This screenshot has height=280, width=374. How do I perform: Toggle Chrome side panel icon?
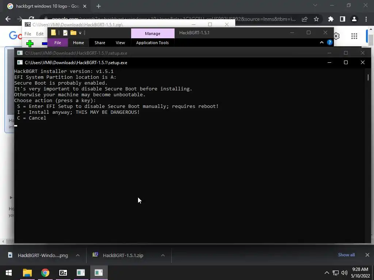[342, 19]
